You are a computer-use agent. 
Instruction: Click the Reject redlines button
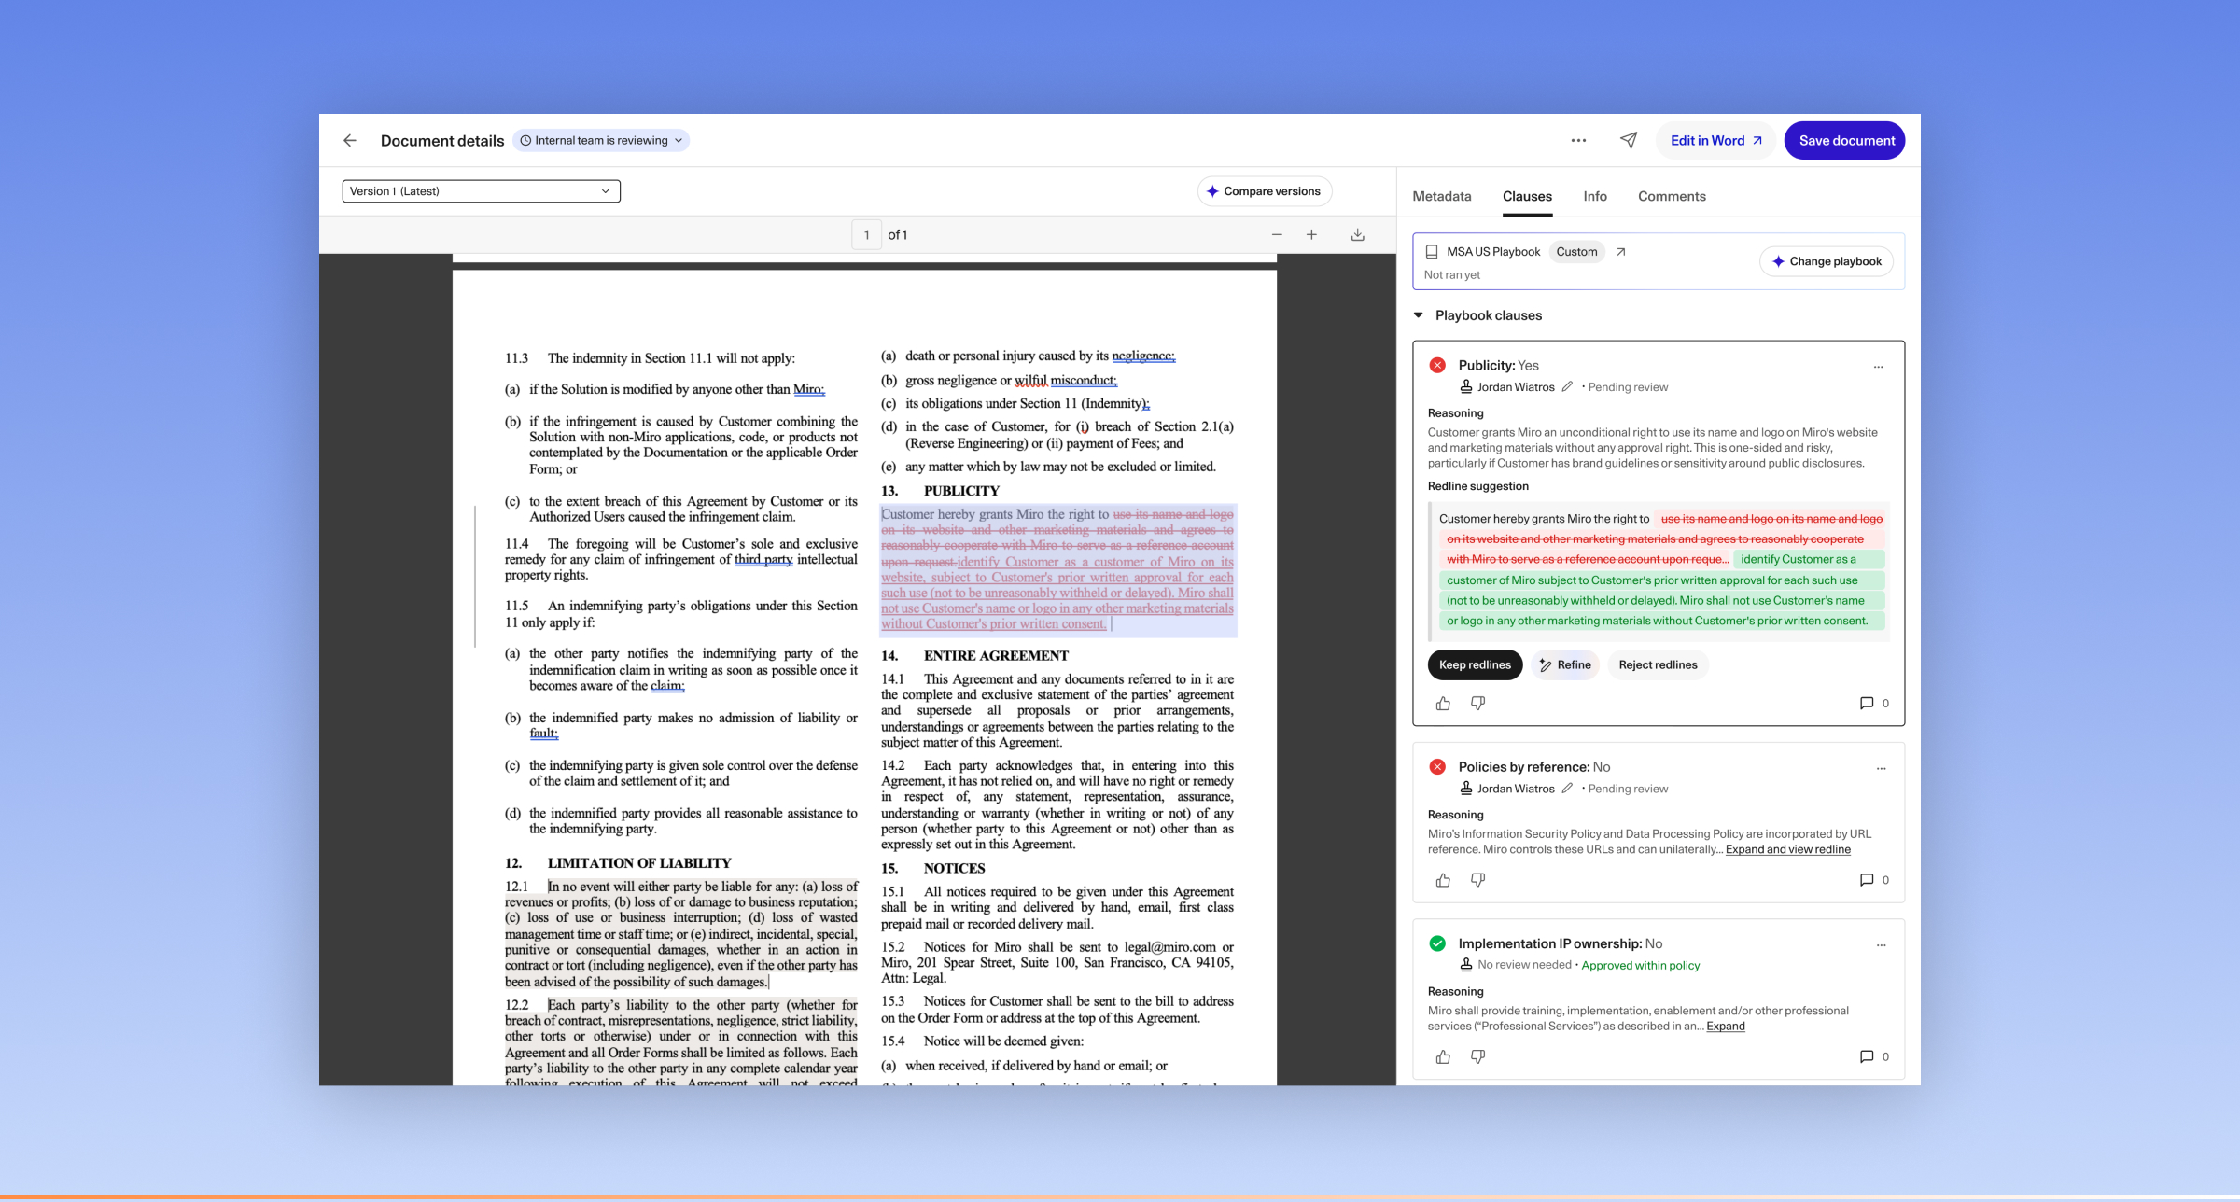tap(1658, 664)
